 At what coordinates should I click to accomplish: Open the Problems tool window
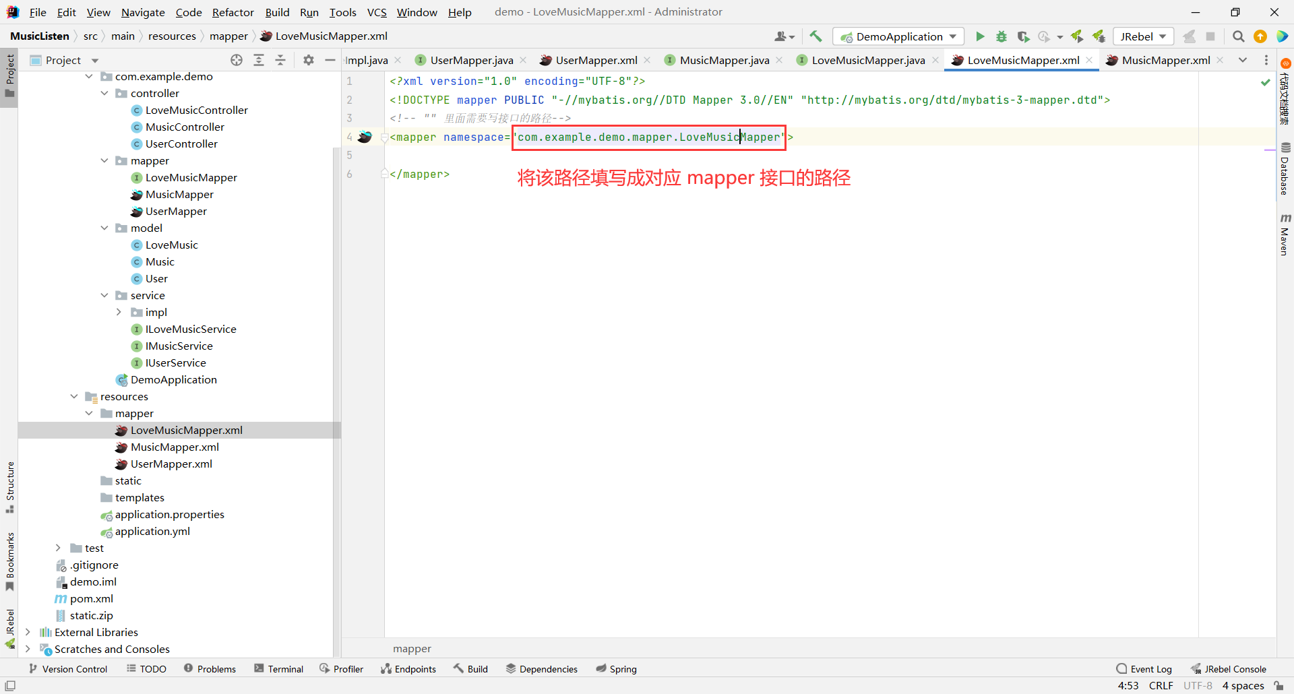coord(210,669)
